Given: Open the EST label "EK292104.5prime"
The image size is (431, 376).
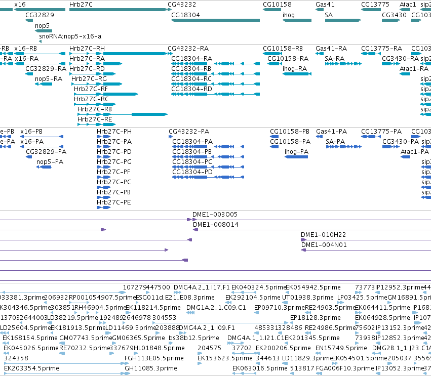Looking at the screenshot, I should click(253, 298).
